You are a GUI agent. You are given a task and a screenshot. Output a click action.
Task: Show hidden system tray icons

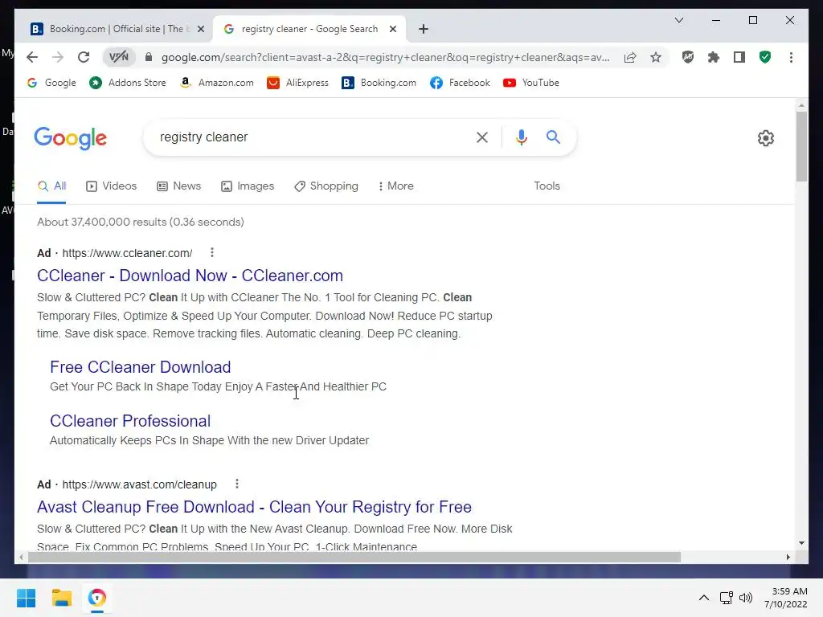tap(704, 598)
